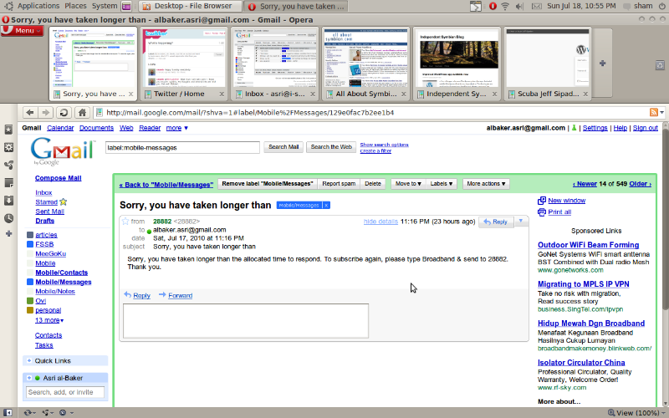Click the Opera back navigation arrow
The height and width of the screenshot is (418, 669).
tap(30, 113)
